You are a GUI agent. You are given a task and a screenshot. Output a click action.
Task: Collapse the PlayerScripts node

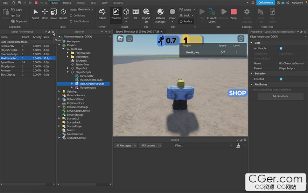pyautogui.click(x=68, y=72)
